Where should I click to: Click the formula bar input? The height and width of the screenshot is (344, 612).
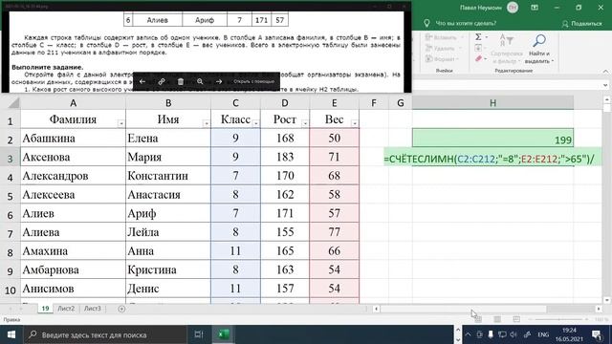coord(507,85)
